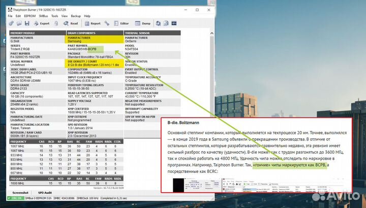Click Read to read SPD data
The height and width of the screenshot is (208, 366).
[71, 23]
